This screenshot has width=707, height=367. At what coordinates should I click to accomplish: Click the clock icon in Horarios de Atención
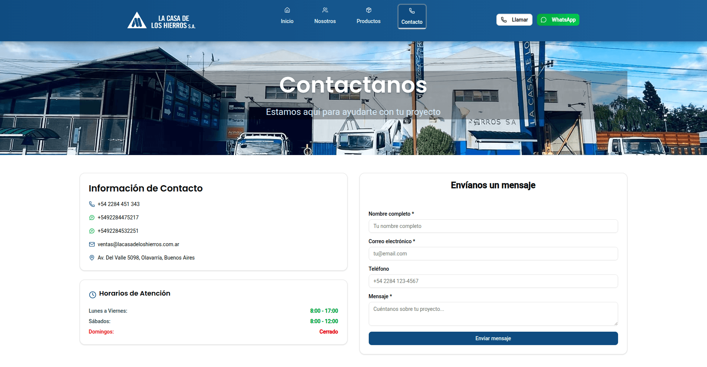coord(93,294)
